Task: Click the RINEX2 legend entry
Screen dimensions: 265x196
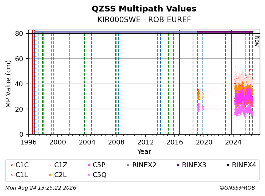Action: click(142, 165)
